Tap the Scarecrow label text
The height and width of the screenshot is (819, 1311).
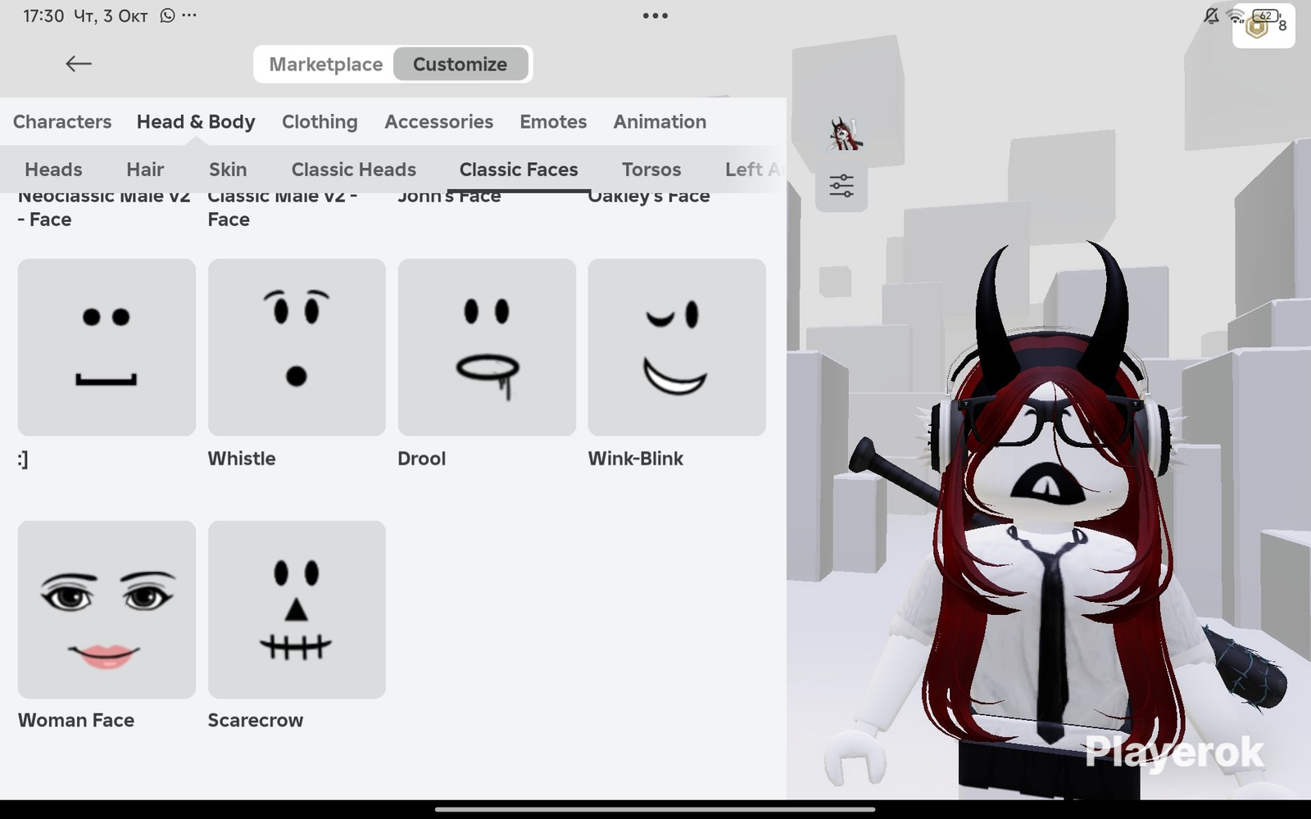(256, 721)
